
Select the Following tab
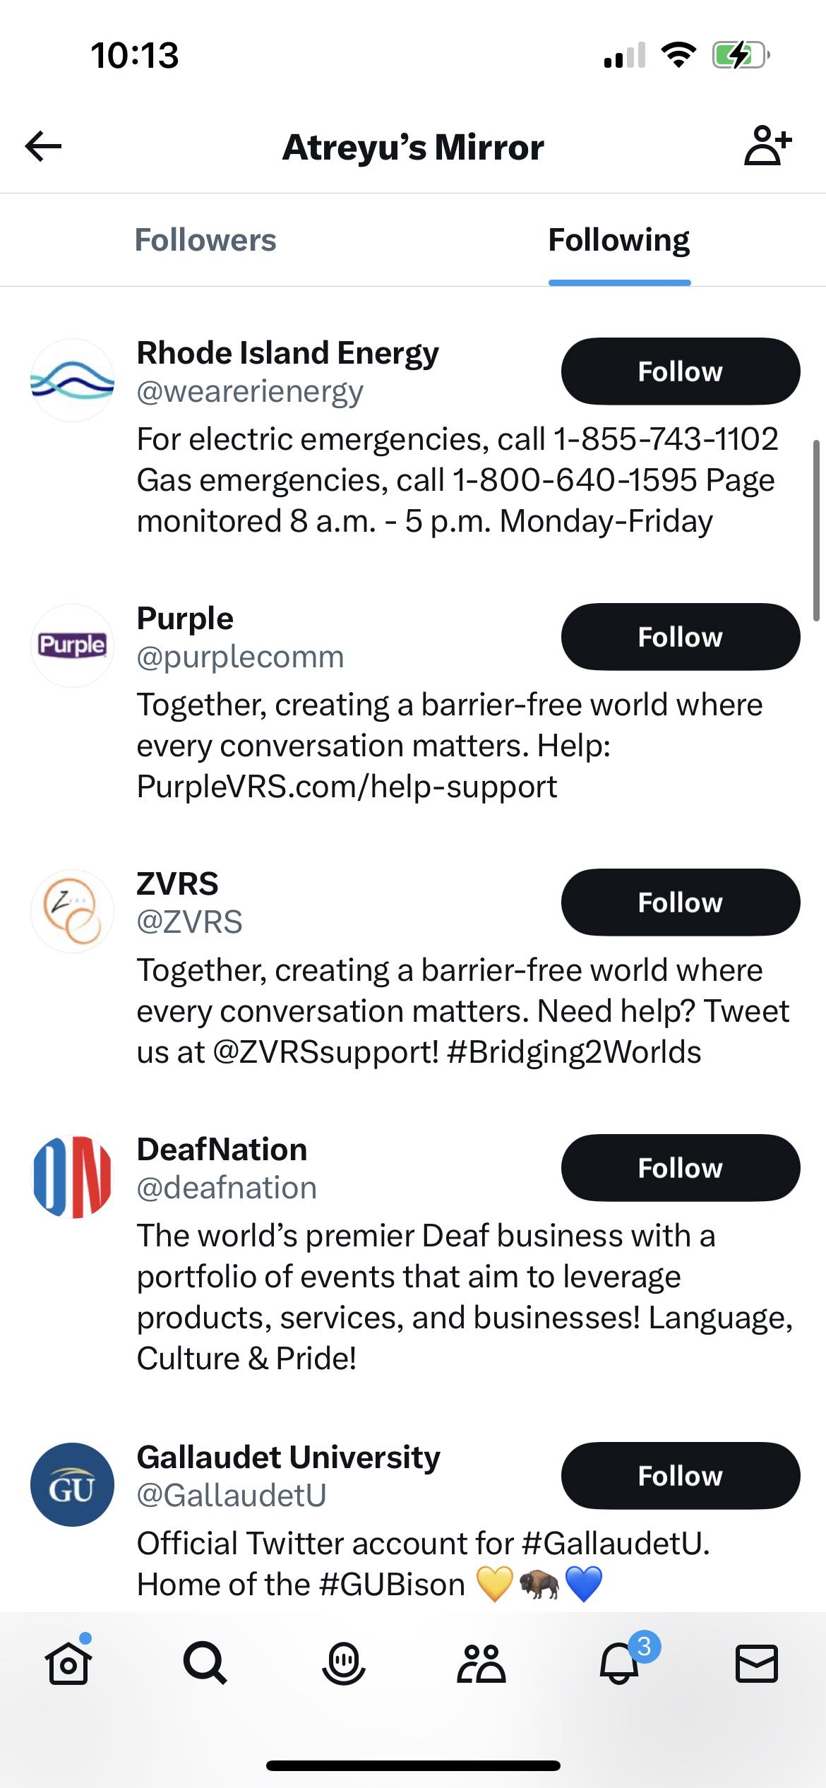point(619,240)
